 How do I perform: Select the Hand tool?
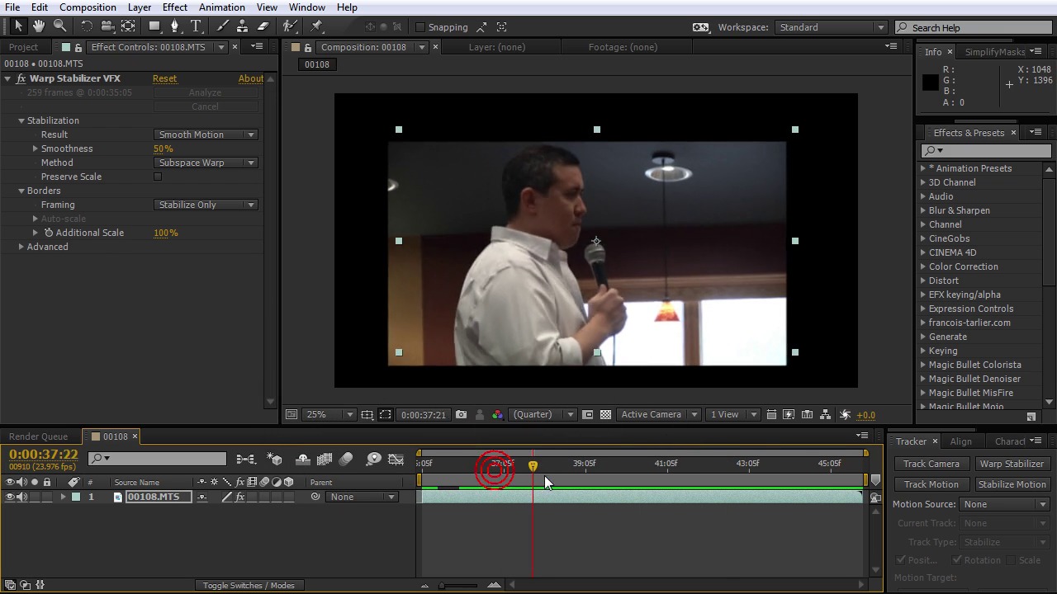tap(39, 26)
